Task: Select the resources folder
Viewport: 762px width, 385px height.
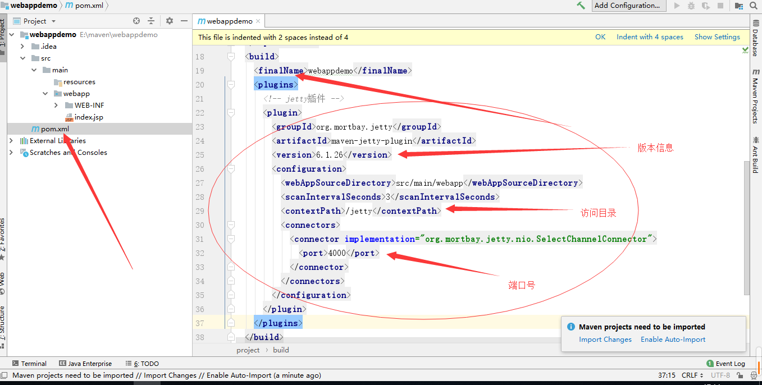Action: pyautogui.click(x=75, y=82)
